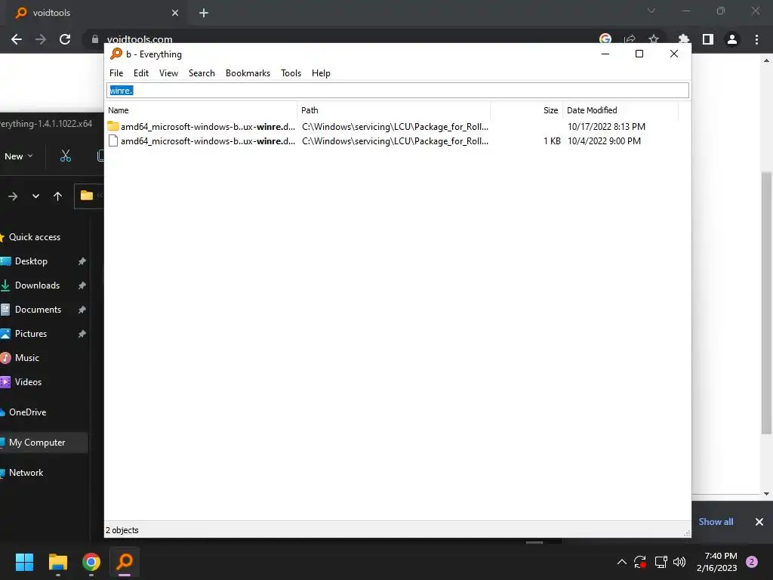Select My Computer in Explorer sidebar
The height and width of the screenshot is (580, 773).
(x=37, y=443)
